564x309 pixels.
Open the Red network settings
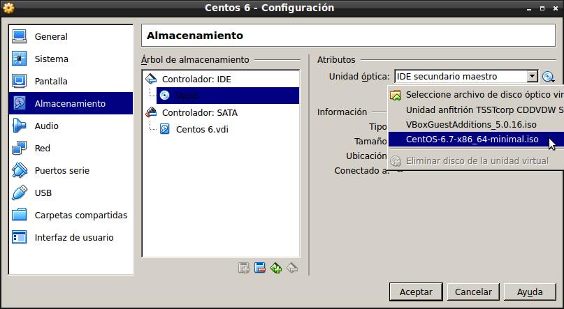click(x=42, y=149)
